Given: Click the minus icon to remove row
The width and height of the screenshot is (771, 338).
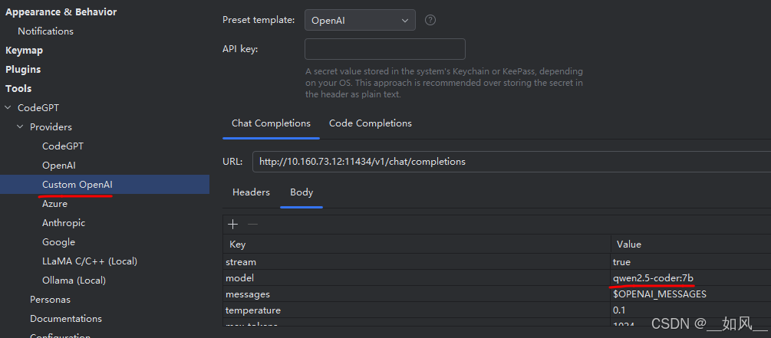Looking at the screenshot, I should [x=252, y=225].
